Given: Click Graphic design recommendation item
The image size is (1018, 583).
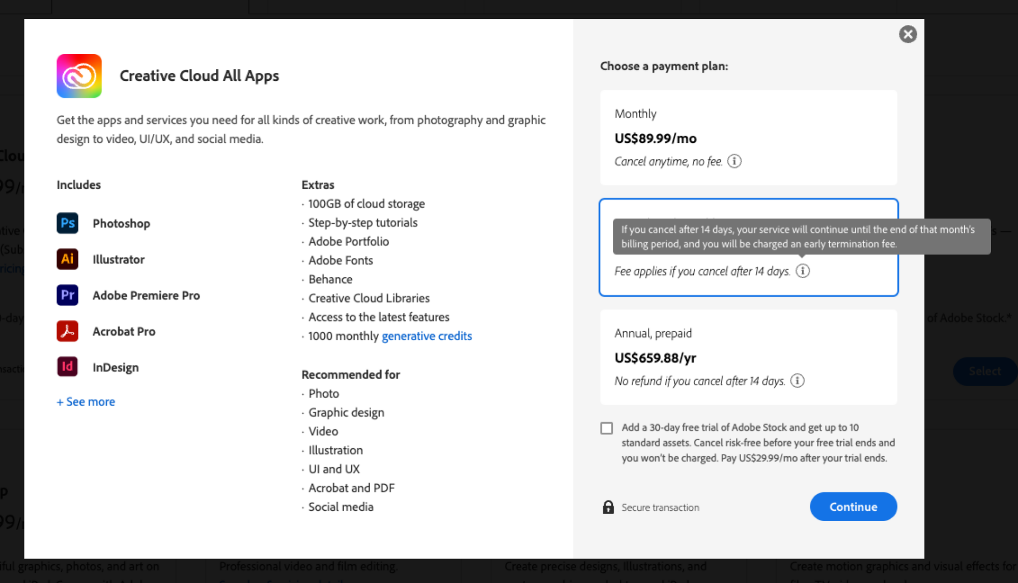Looking at the screenshot, I should [x=346, y=412].
